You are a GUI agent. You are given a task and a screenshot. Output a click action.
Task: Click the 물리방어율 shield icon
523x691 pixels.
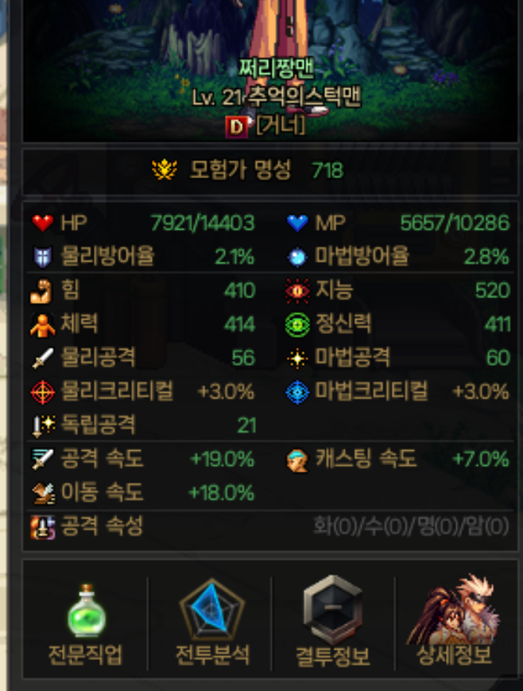(x=43, y=257)
